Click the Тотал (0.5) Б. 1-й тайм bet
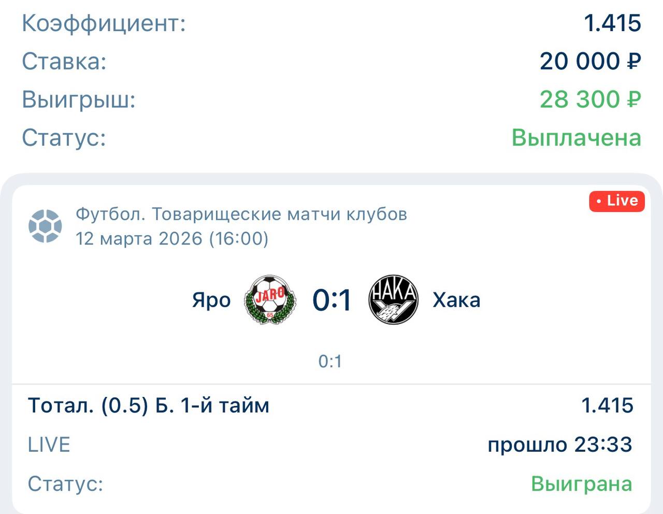This screenshot has width=663, height=514. [x=149, y=405]
